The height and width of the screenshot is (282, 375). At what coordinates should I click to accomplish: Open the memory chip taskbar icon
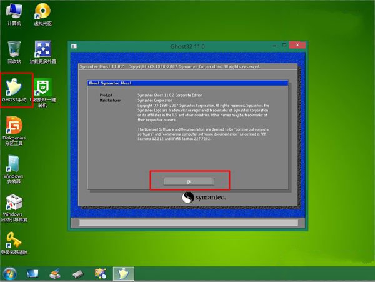(78, 274)
